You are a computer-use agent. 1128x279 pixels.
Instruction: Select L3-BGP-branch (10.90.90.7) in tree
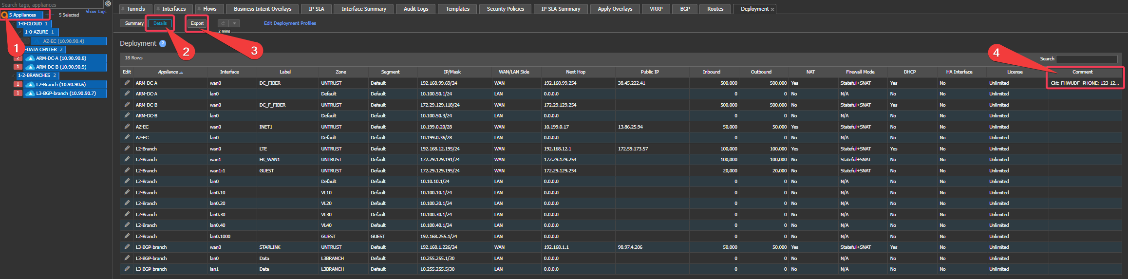(x=65, y=93)
